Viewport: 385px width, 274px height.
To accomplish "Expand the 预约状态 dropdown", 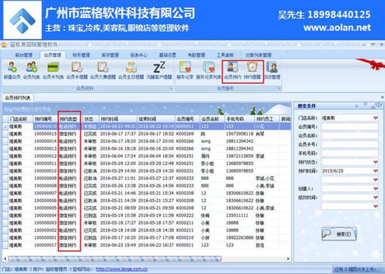I will [375, 162].
